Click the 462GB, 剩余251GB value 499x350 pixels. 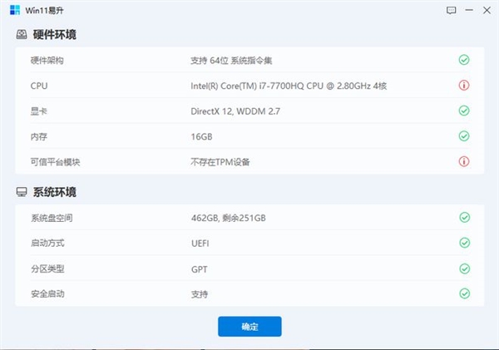(229, 218)
